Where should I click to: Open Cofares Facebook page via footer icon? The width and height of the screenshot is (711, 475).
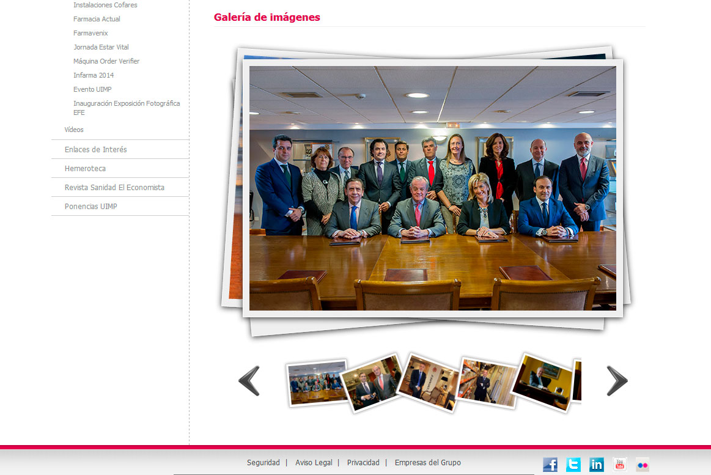click(550, 465)
